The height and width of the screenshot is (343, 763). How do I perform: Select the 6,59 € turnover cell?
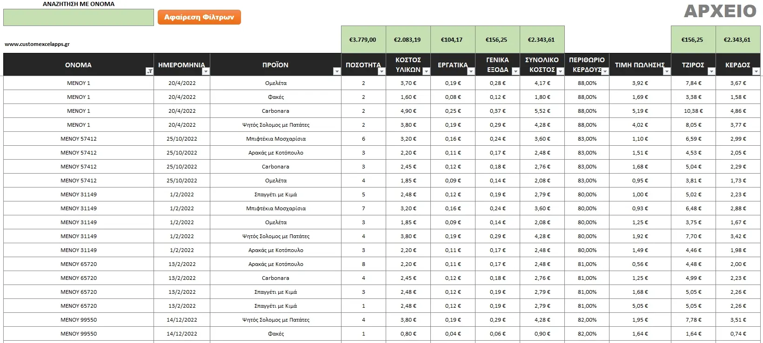pos(693,139)
